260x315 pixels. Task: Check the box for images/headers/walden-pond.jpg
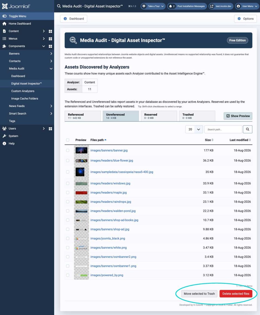pyautogui.click(x=68, y=211)
